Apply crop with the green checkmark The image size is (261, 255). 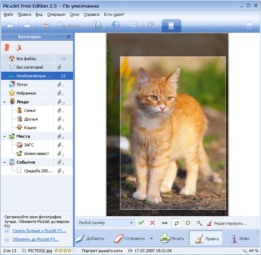coord(141,222)
